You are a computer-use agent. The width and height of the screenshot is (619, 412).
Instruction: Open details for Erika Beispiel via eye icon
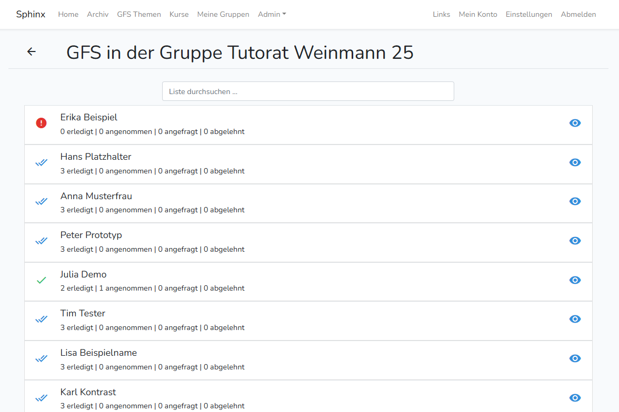(x=575, y=123)
